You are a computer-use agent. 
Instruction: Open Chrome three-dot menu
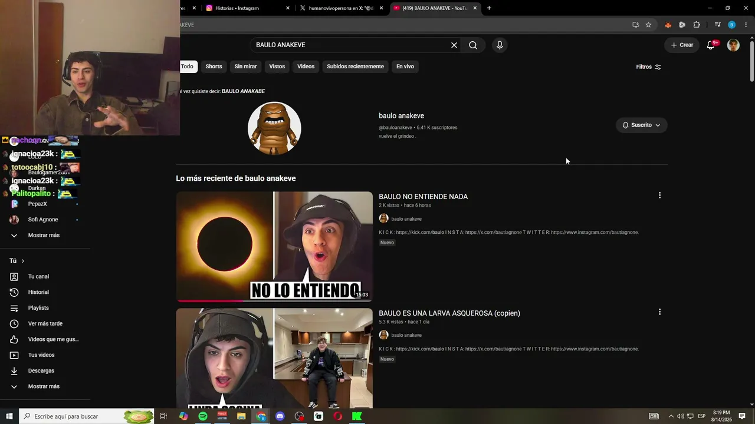point(746,25)
